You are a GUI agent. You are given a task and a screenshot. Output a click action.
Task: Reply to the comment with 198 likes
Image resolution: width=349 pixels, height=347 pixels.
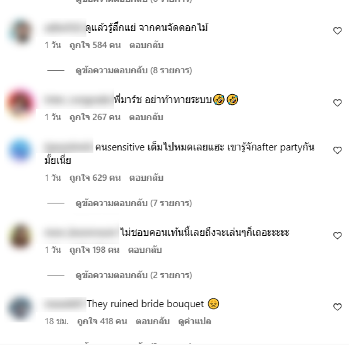point(145,250)
